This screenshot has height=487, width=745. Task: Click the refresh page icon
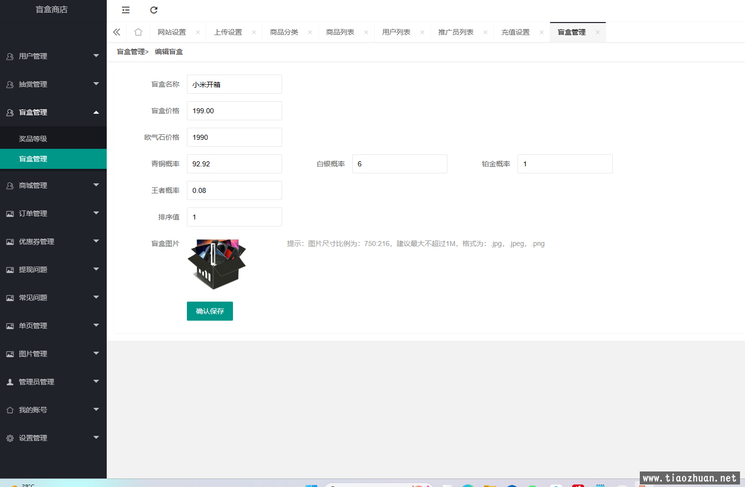click(x=154, y=10)
